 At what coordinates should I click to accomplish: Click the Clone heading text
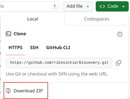[x=20, y=34]
